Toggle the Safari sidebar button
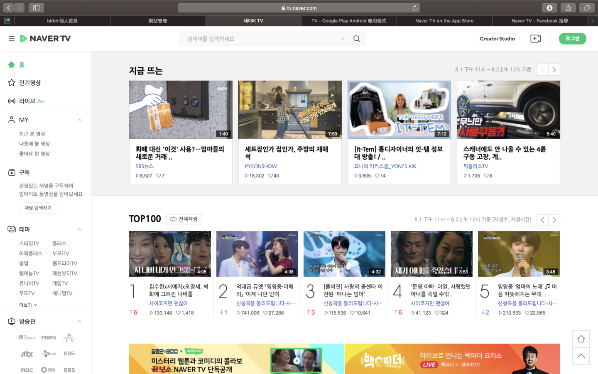Image resolution: width=598 pixels, height=374 pixels. (x=36, y=7)
